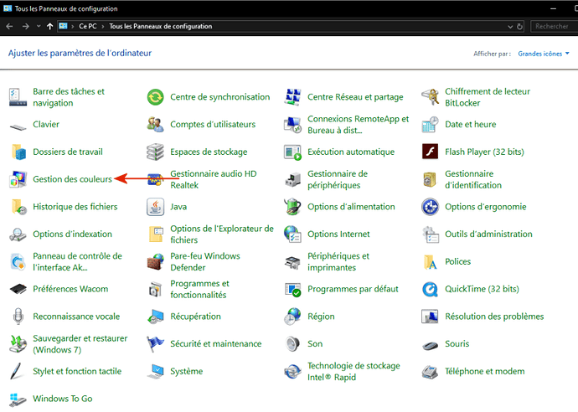Open the Gestion des couleurs icon
The image size is (578, 412).
(x=18, y=179)
